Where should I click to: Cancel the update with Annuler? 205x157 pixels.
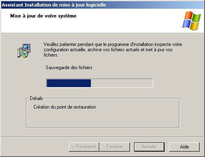[149, 147]
